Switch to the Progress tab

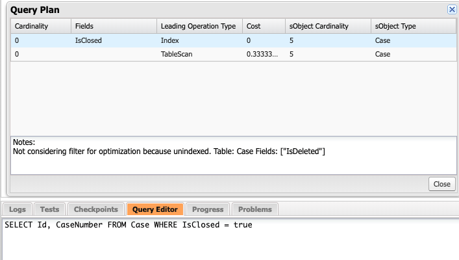point(208,209)
